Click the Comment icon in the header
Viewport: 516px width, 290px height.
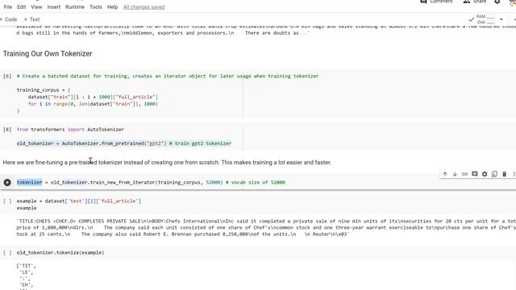pyautogui.click(x=423, y=2)
